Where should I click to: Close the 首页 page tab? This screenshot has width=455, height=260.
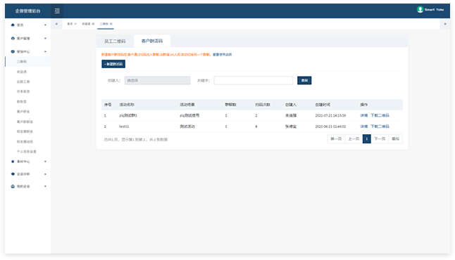coord(75,24)
